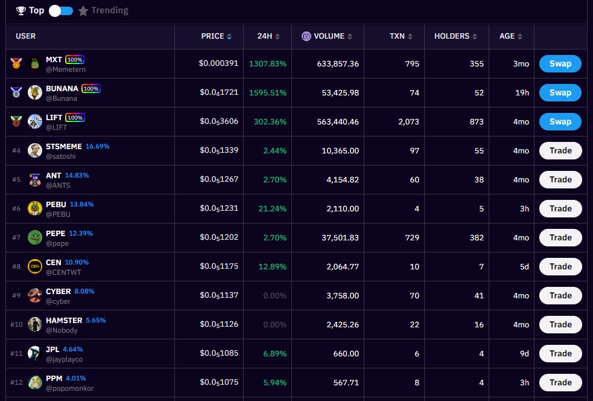Click the STSMEME profile avatar
The height and width of the screenshot is (401, 593).
point(35,150)
